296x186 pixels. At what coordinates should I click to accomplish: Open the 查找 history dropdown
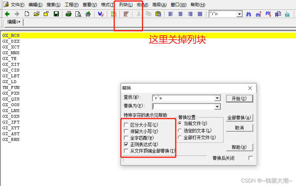pyautogui.click(x=217, y=98)
